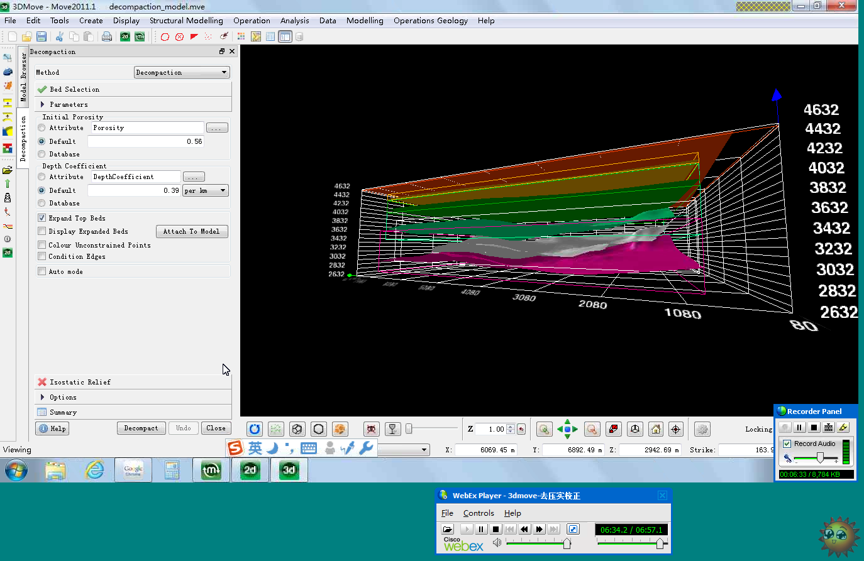Click the Default porosity value field 0.56
The image size is (864, 561).
(146, 141)
